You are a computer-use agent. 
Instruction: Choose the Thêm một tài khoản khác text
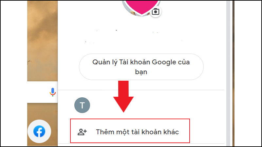(137, 132)
